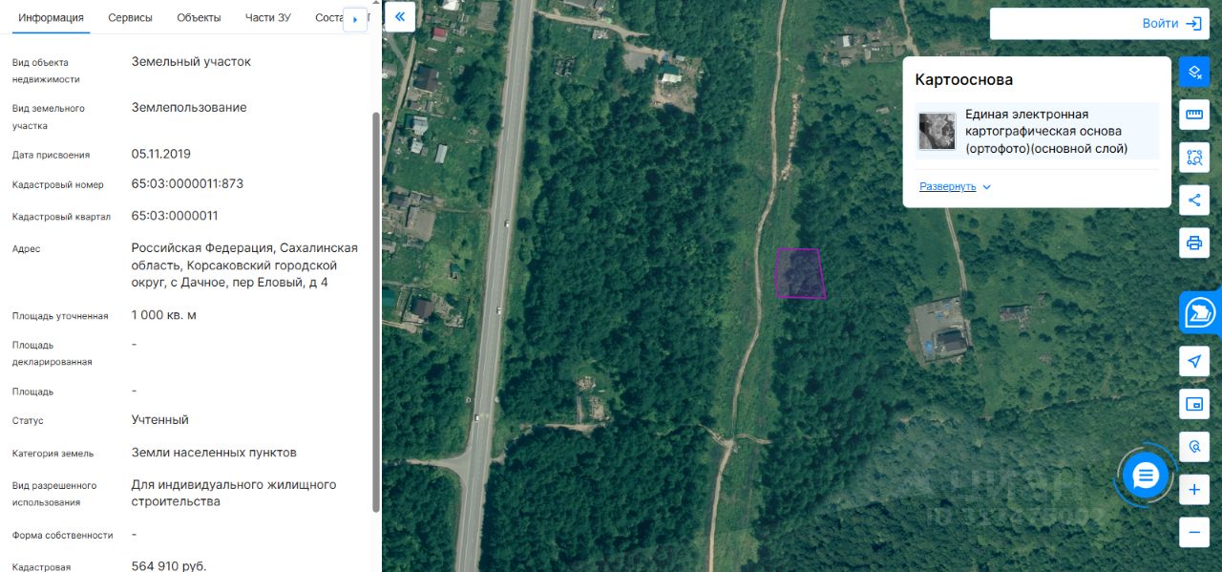Switch to the Сервисы tab
Viewport: 1222px width, 572px height.
pos(130,18)
